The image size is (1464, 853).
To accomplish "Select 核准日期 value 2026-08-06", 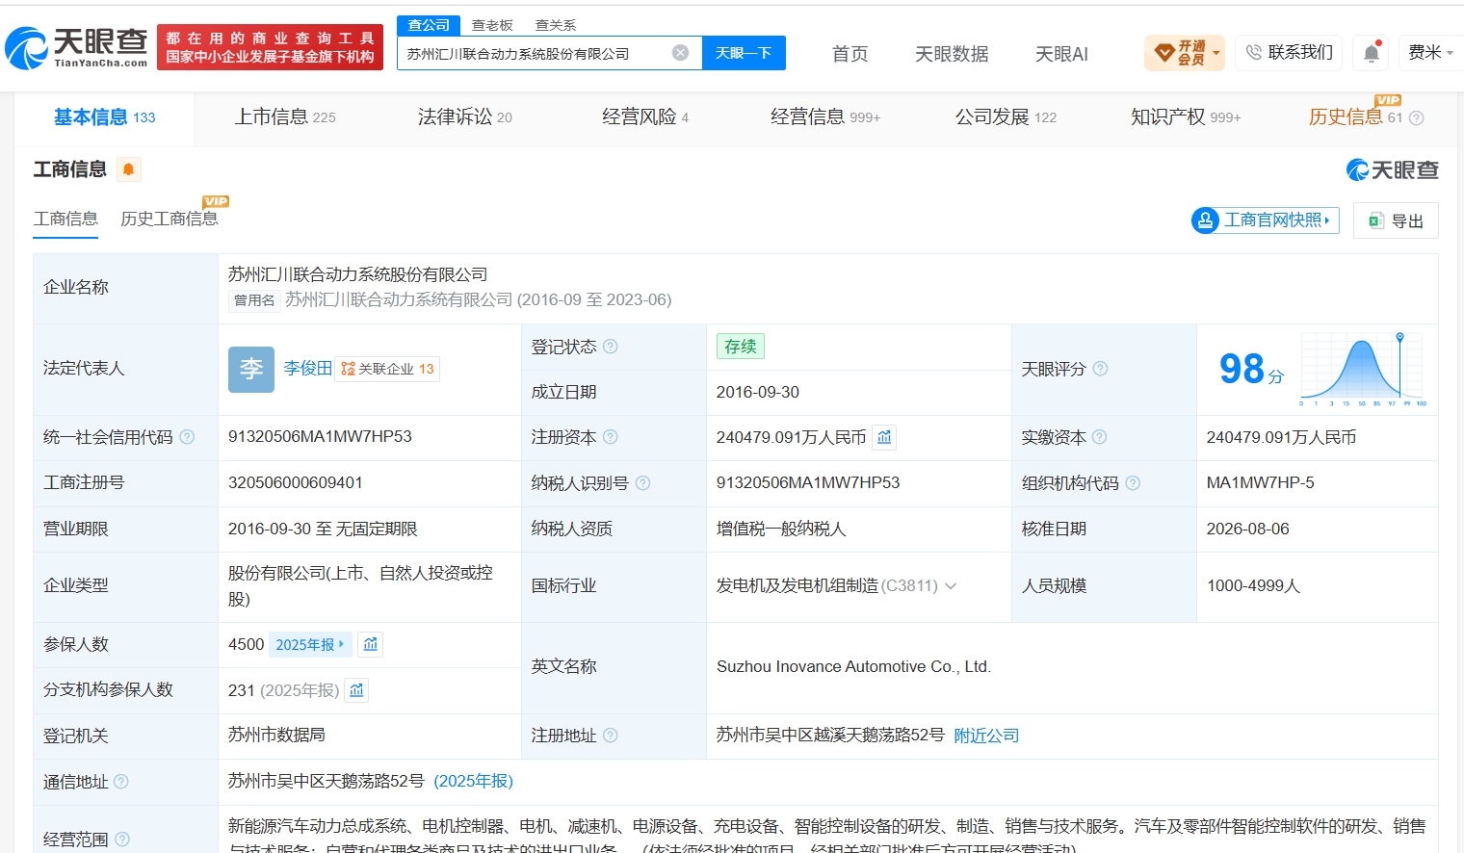I will tap(1247, 530).
